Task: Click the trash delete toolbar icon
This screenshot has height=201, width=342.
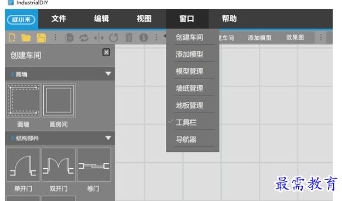Action: tap(129, 38)
